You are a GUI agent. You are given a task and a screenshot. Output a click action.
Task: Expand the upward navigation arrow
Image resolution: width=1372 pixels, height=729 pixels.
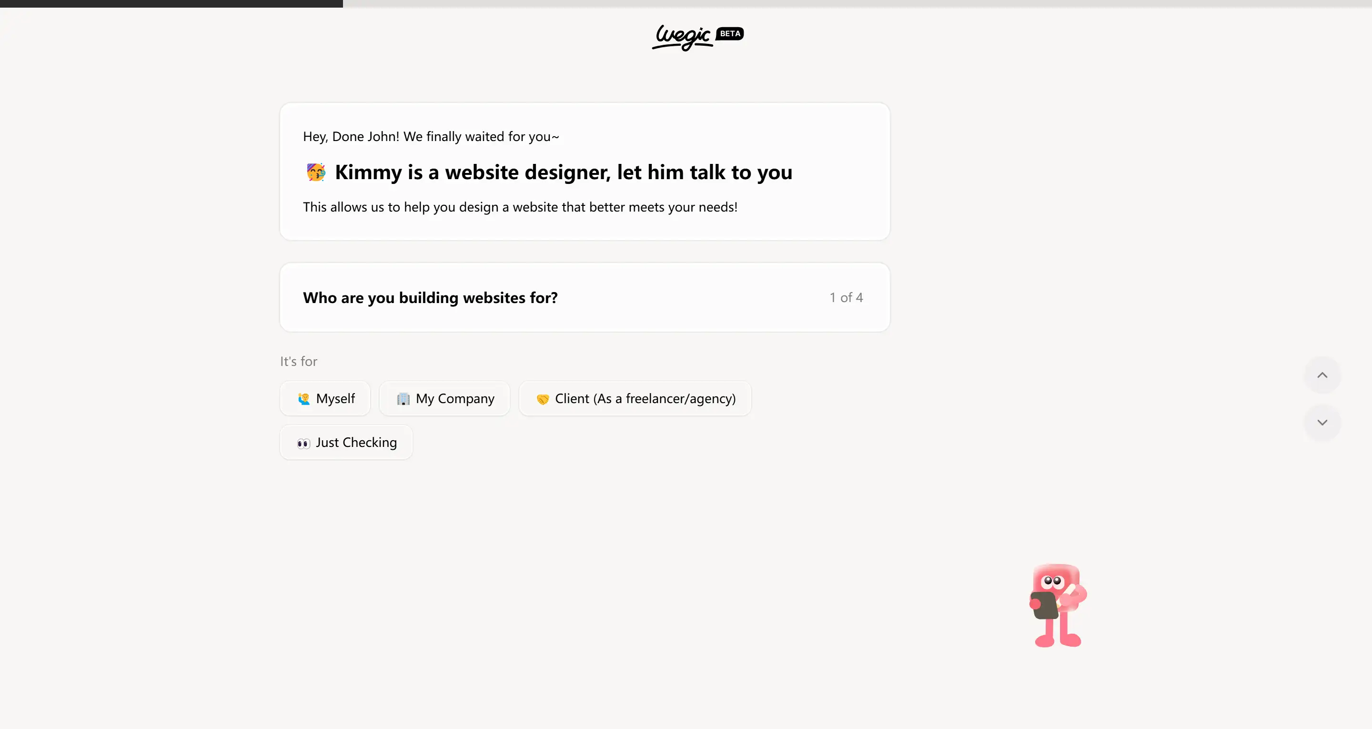click(1322, 375)
